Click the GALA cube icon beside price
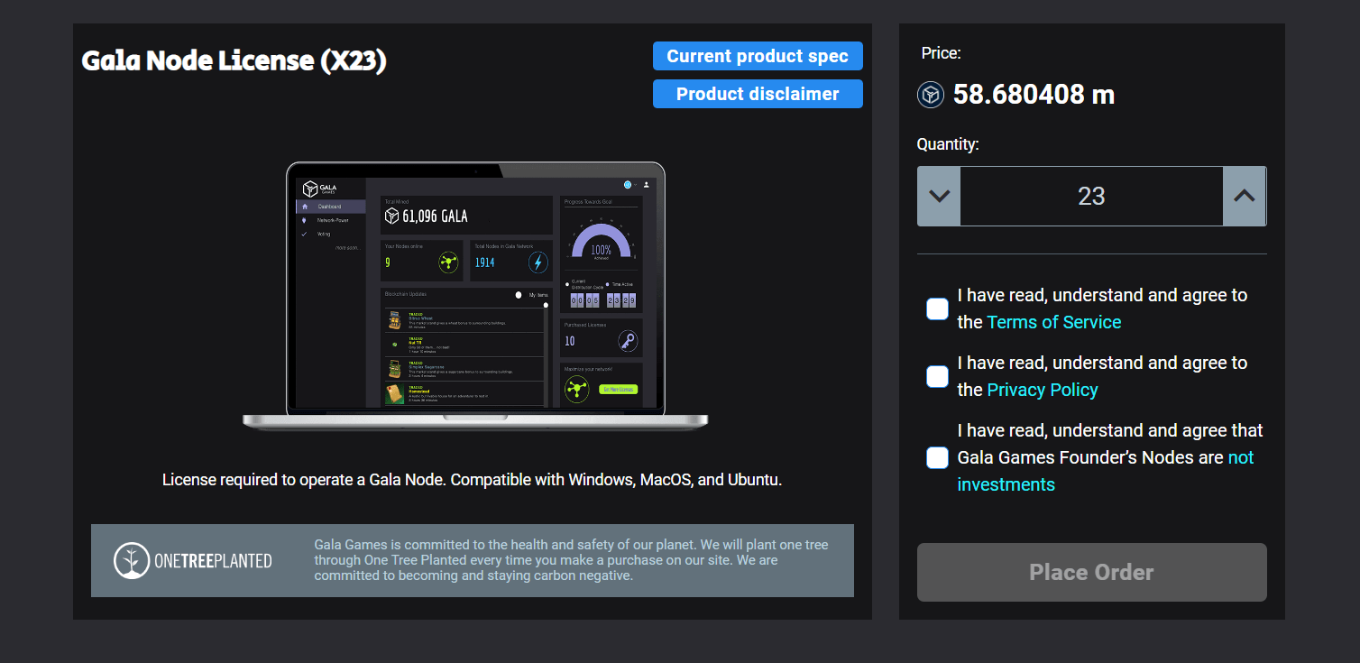1360x663 pixels. [x=931, y=95]
